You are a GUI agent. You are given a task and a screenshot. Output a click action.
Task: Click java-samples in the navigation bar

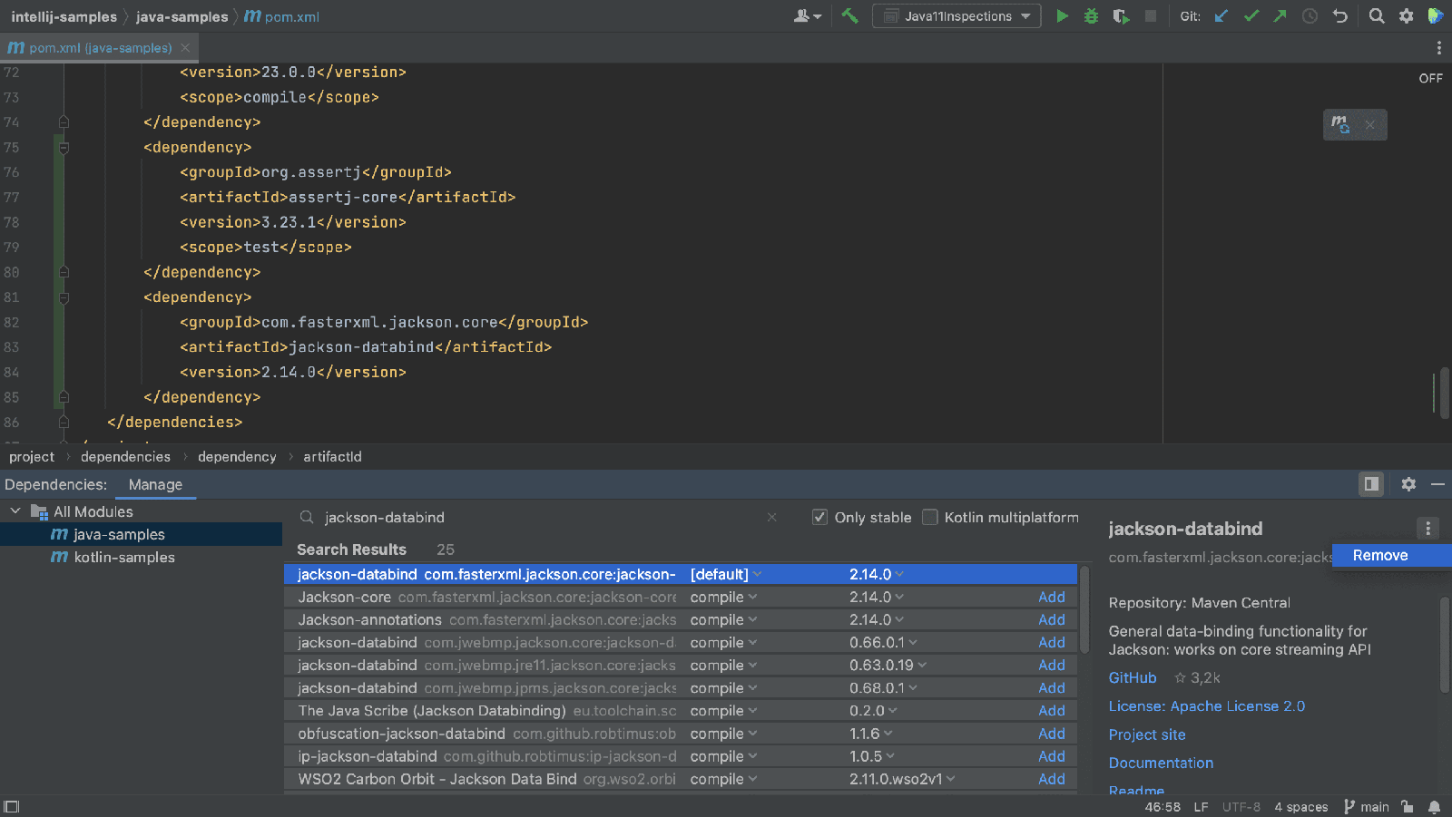(181, 16)
